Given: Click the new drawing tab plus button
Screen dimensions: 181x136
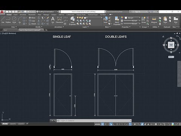Looking at the screenshot, I should 46,30.
